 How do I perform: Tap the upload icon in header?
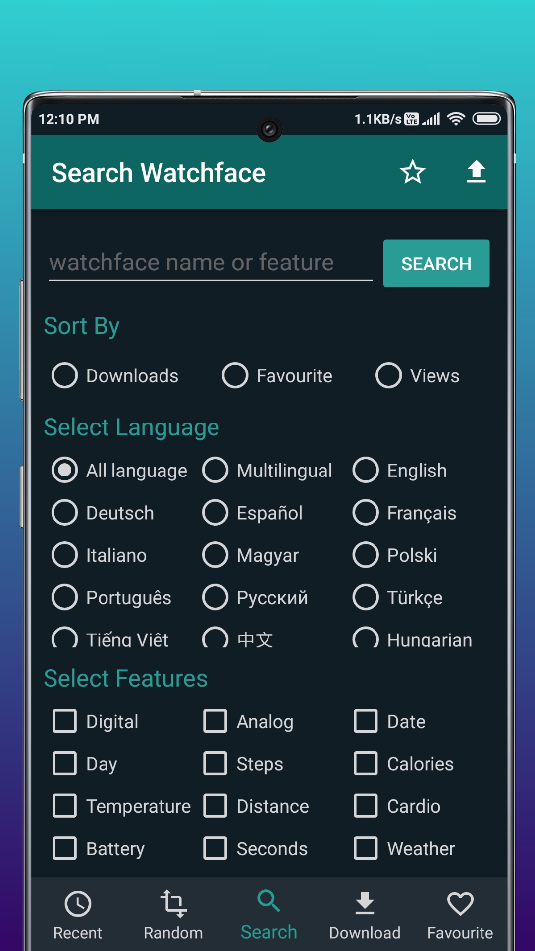476,172
